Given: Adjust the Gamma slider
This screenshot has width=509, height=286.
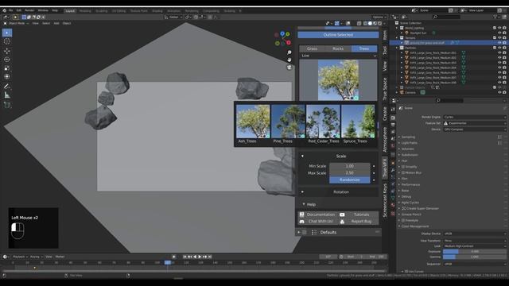Looking at the screenshot, I should point(475,257).
